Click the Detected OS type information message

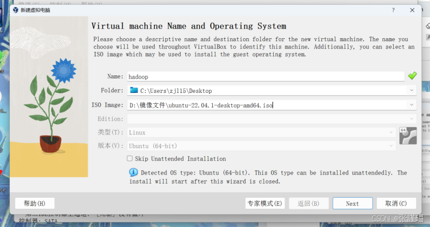pyautogui.click(x=268, y=177)
